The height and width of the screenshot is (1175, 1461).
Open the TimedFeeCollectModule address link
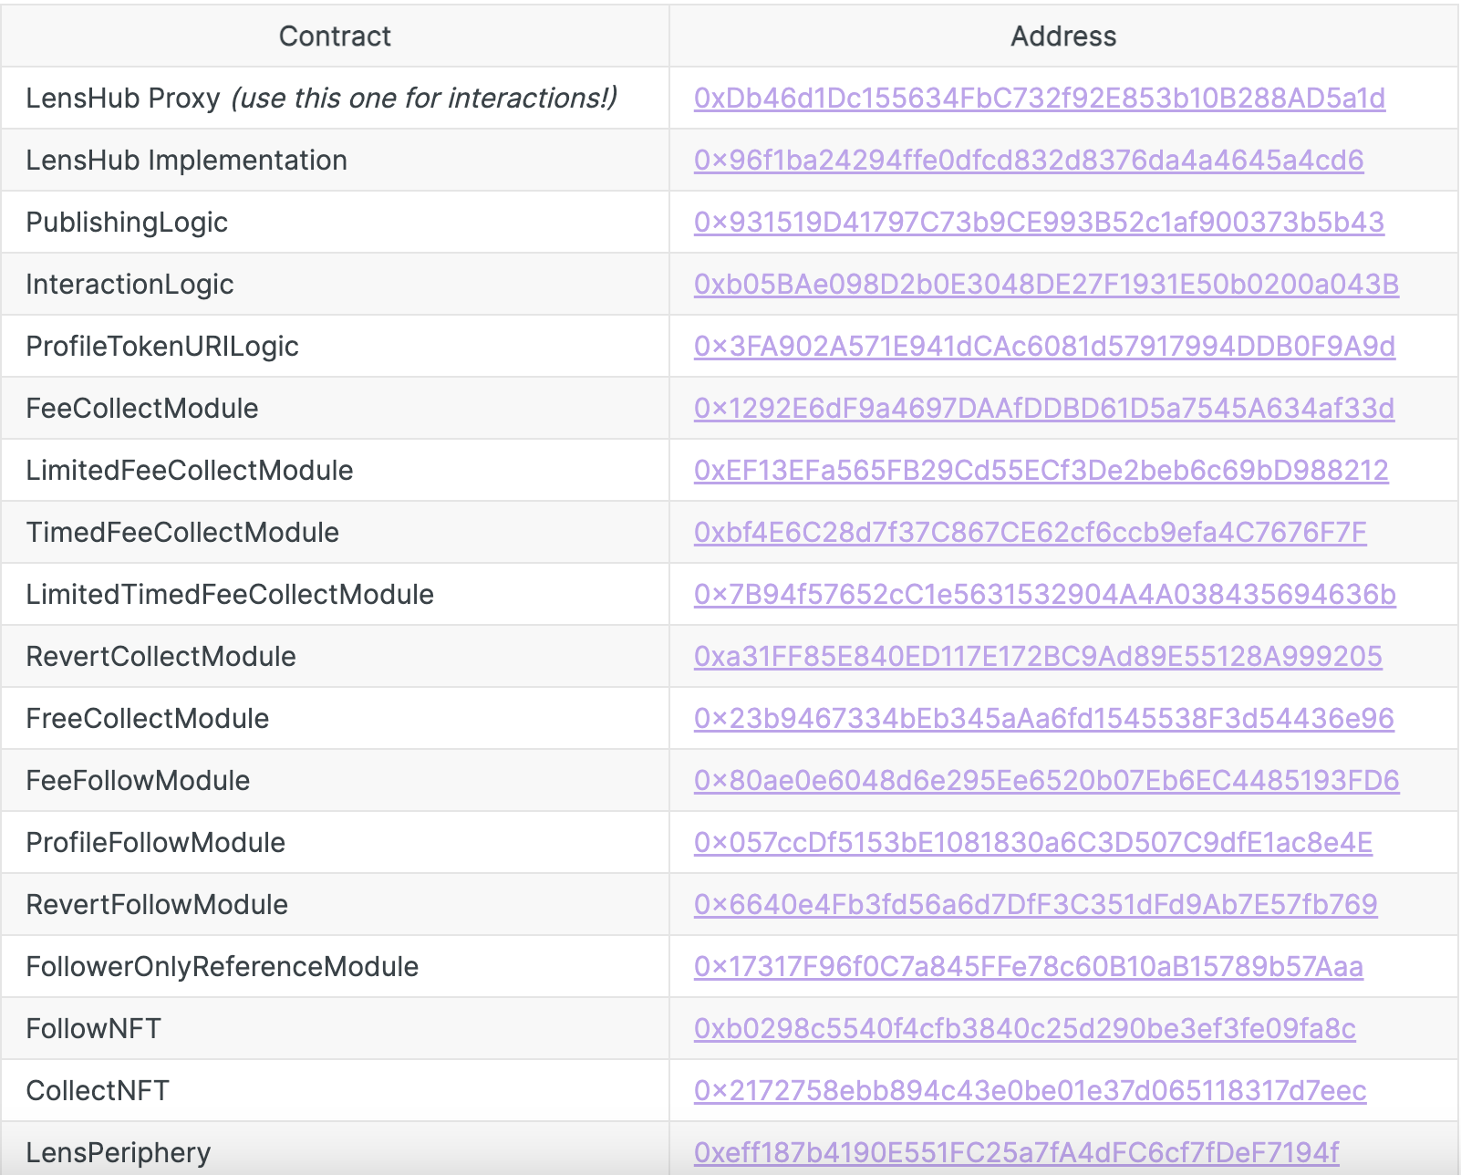click(1030, 533)
